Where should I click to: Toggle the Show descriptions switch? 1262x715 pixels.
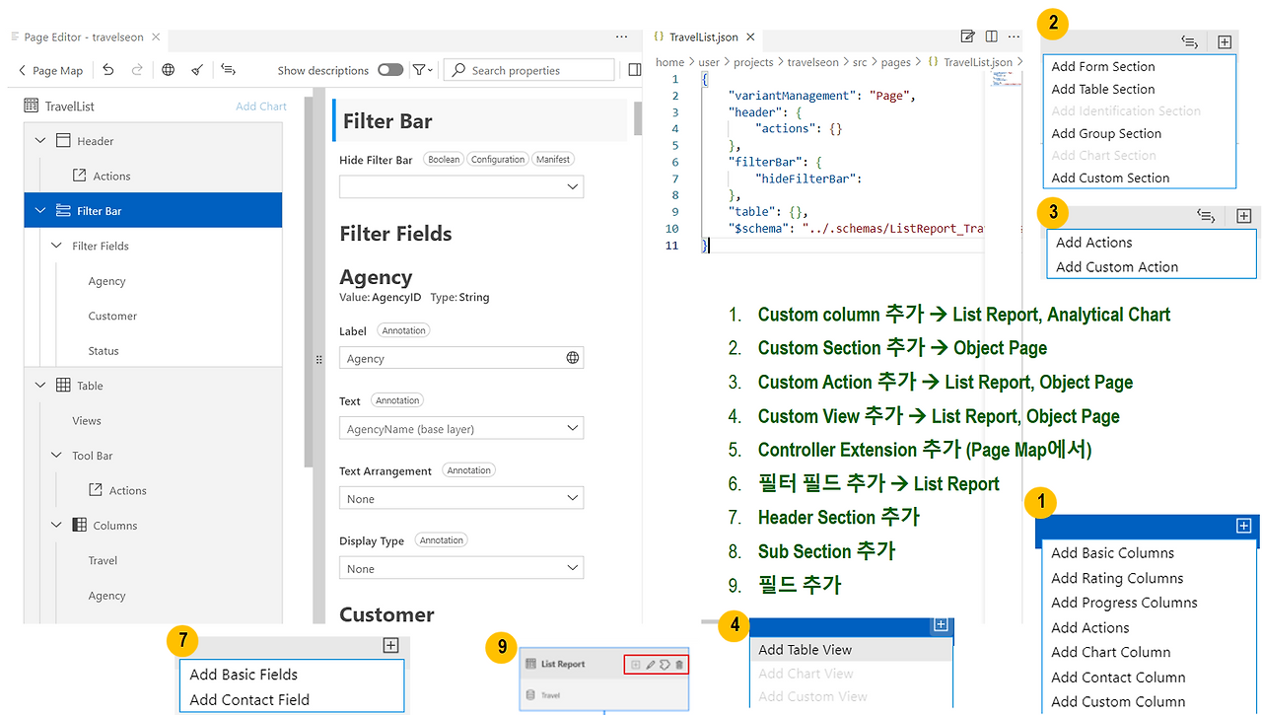pyautogui.click(x=390, y=70)
